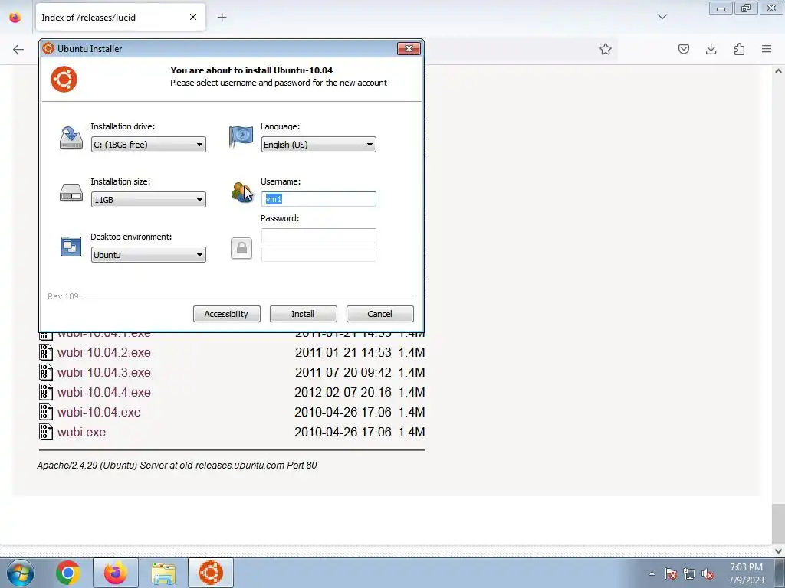The width and height of the screenshot is (785, 588).
Task: Click the Ubuntu logo in installer header
Action: coord(64,79)
